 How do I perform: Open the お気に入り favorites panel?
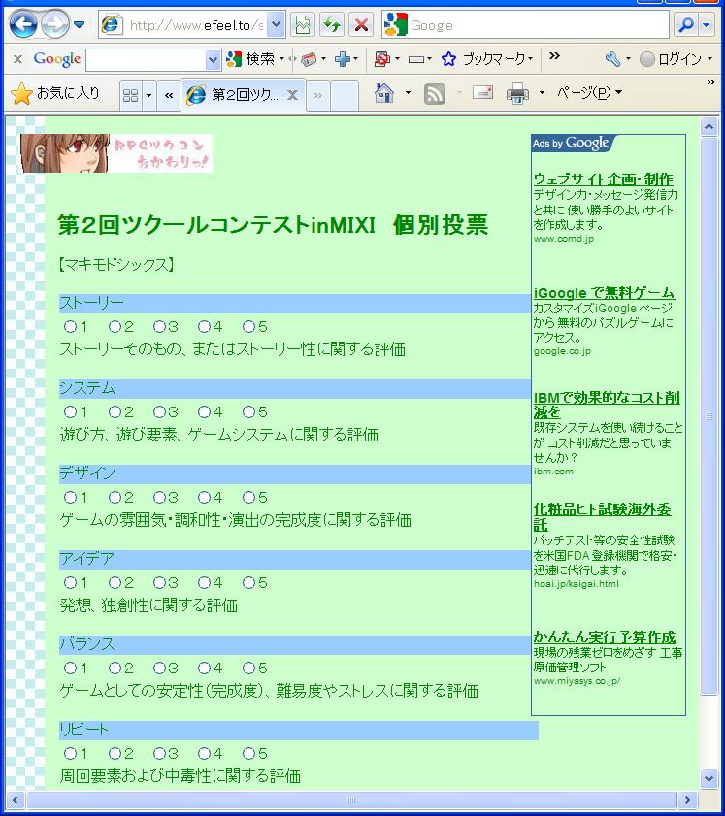coord(55,94)
